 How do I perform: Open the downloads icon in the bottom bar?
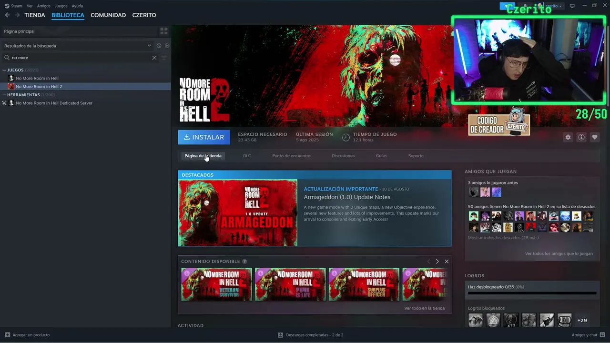pos(280,335)
